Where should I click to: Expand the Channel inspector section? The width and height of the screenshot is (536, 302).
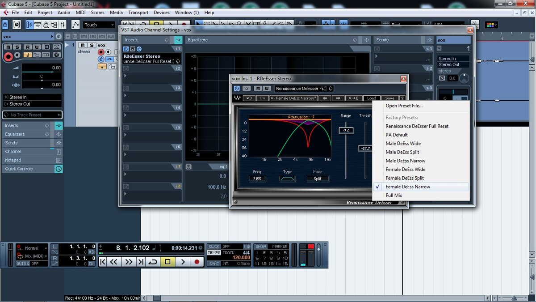pos(32,152)
